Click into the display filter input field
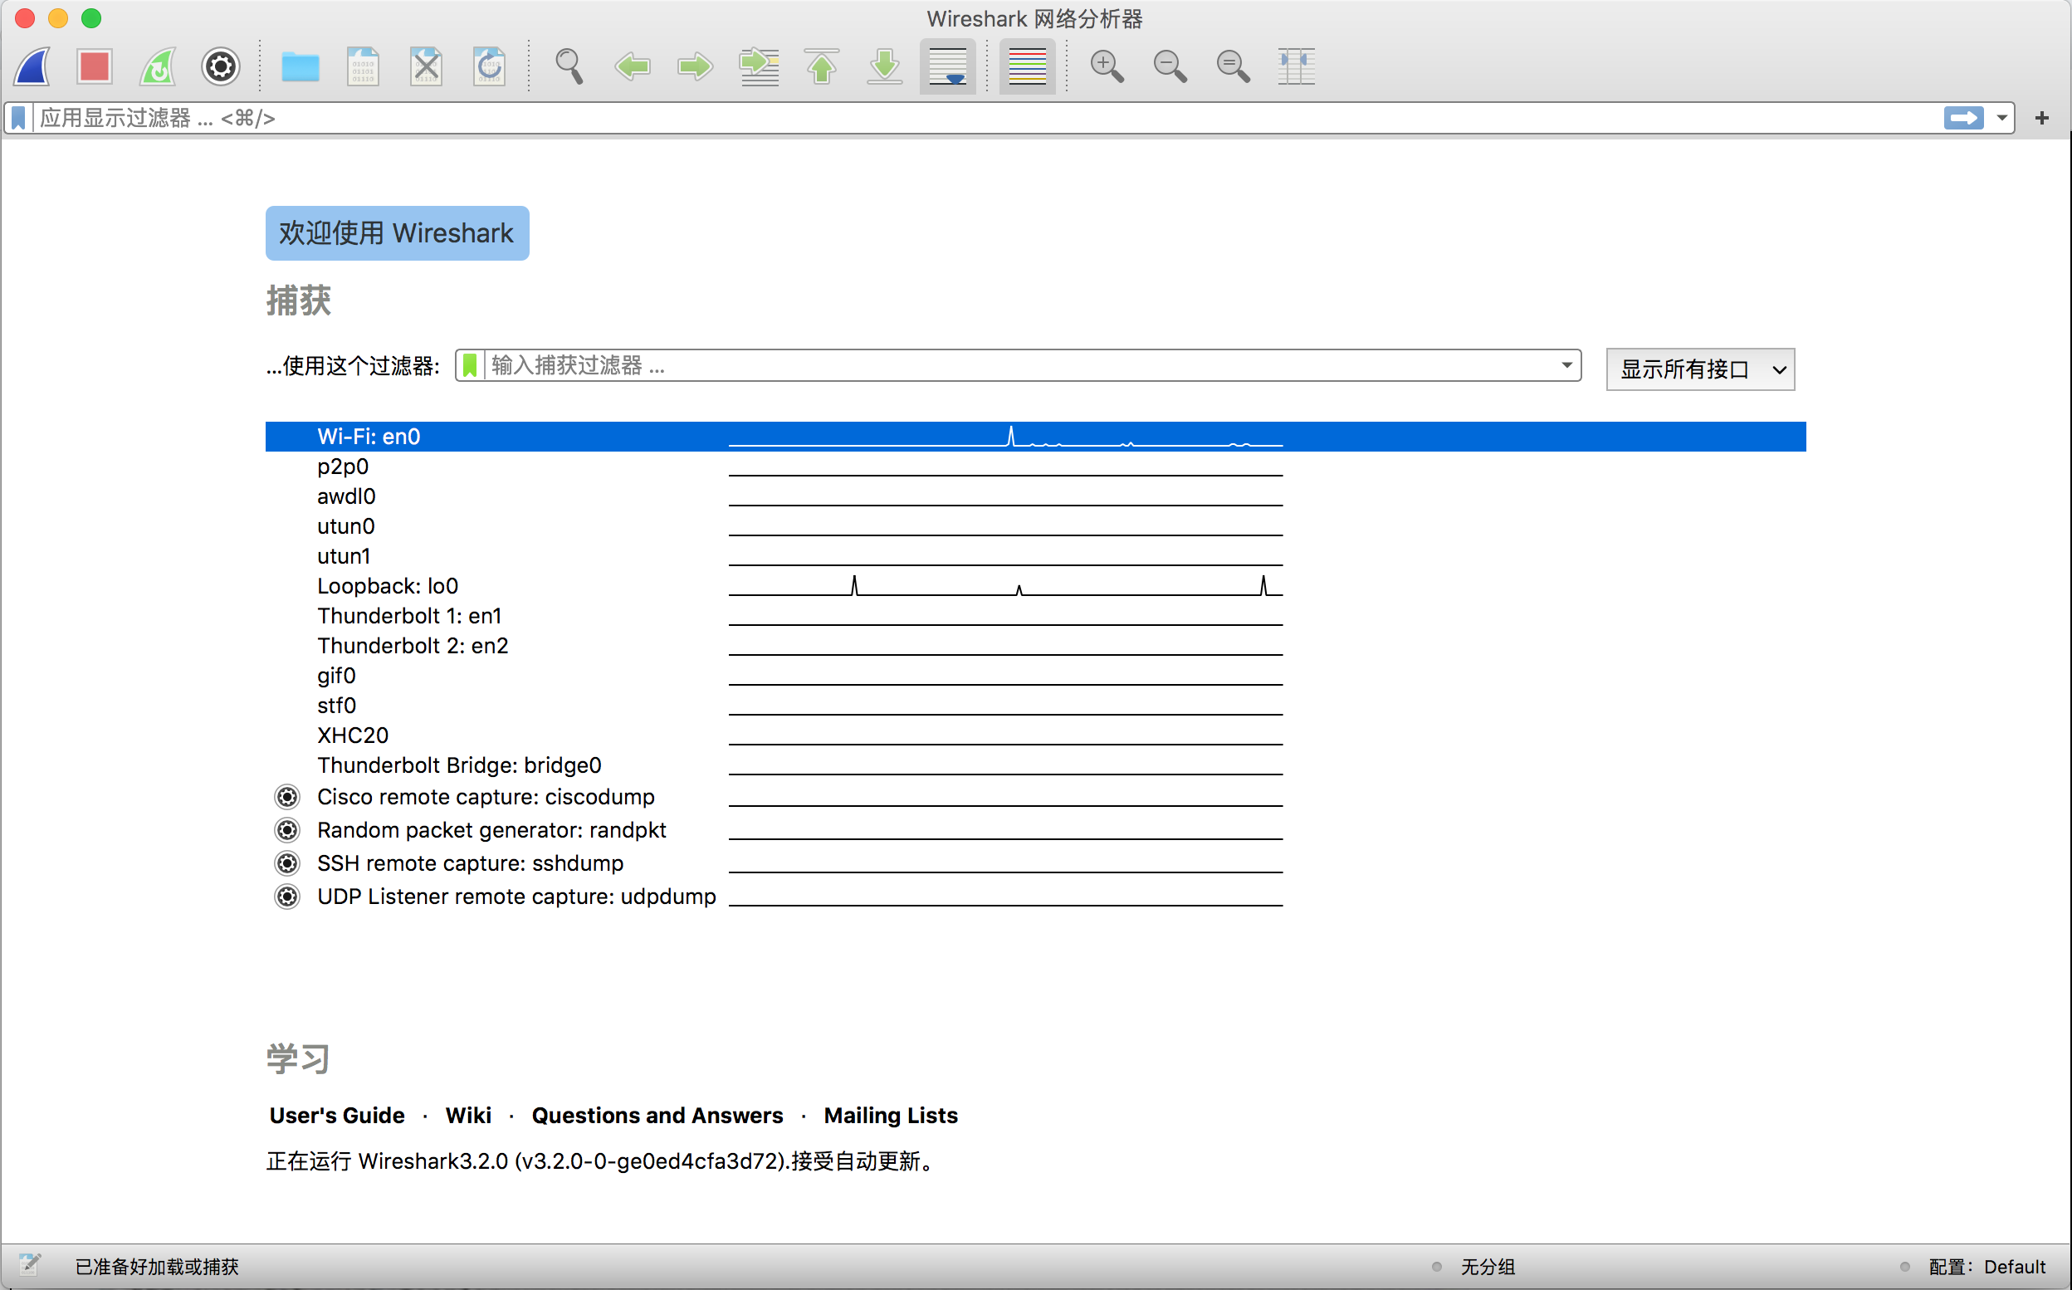 click(938, 118)
